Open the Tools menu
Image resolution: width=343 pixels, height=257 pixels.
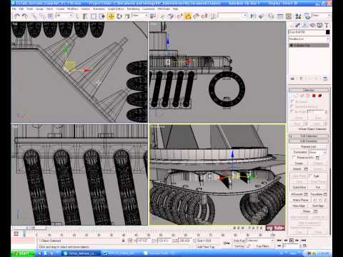tap(30, 9)
